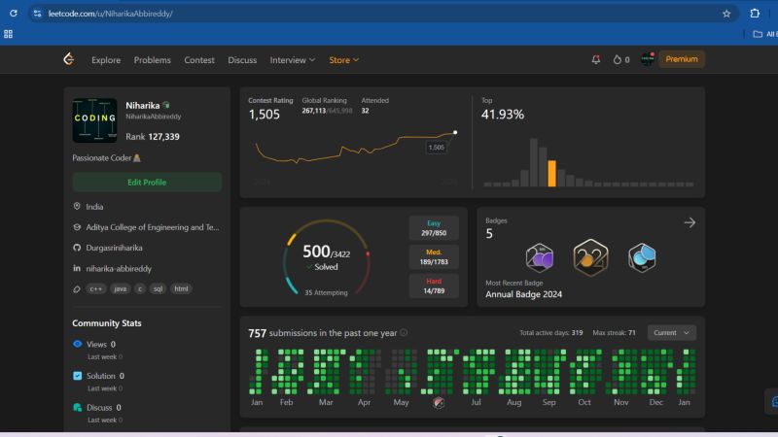This screenshot has width=778, height=437.
Task: Open the user avatar menu
Action: (648, 59)
